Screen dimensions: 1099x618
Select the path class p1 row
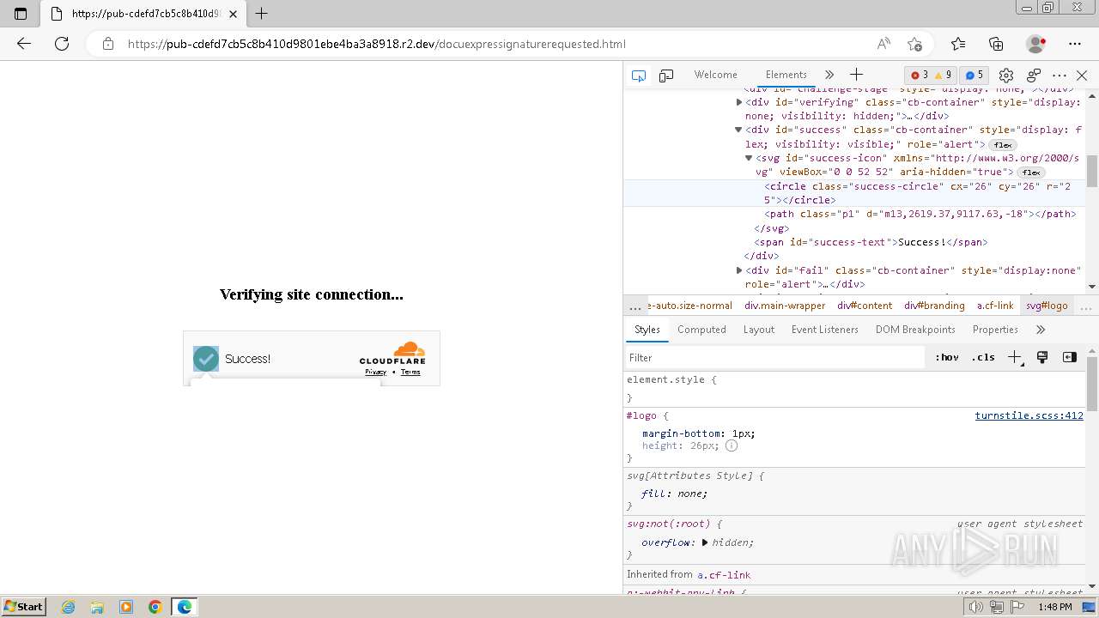855,214
